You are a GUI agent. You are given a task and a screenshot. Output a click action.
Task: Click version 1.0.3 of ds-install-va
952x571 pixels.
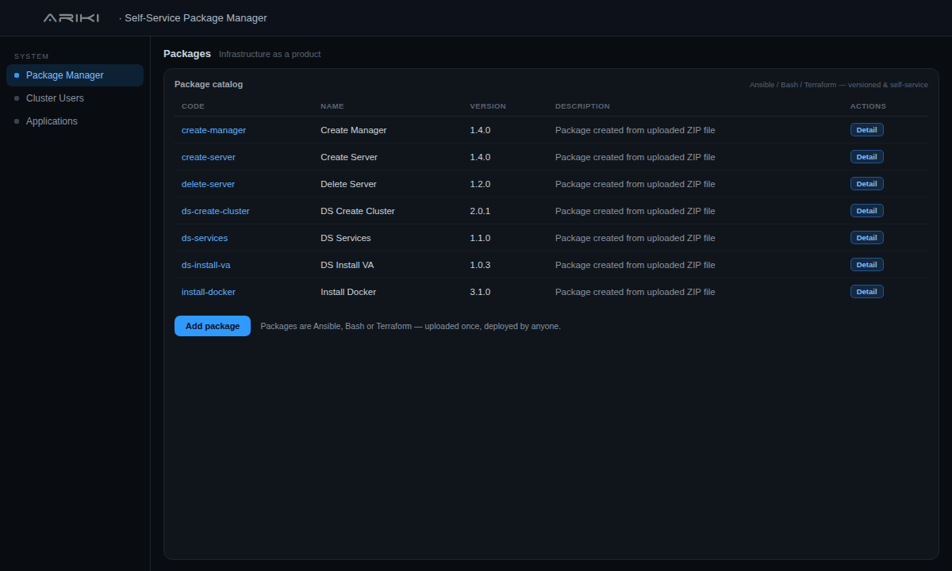(480, 265)
